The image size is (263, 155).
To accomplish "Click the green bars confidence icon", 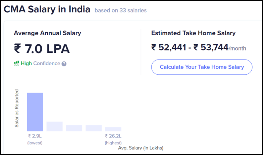I will 16,63.
